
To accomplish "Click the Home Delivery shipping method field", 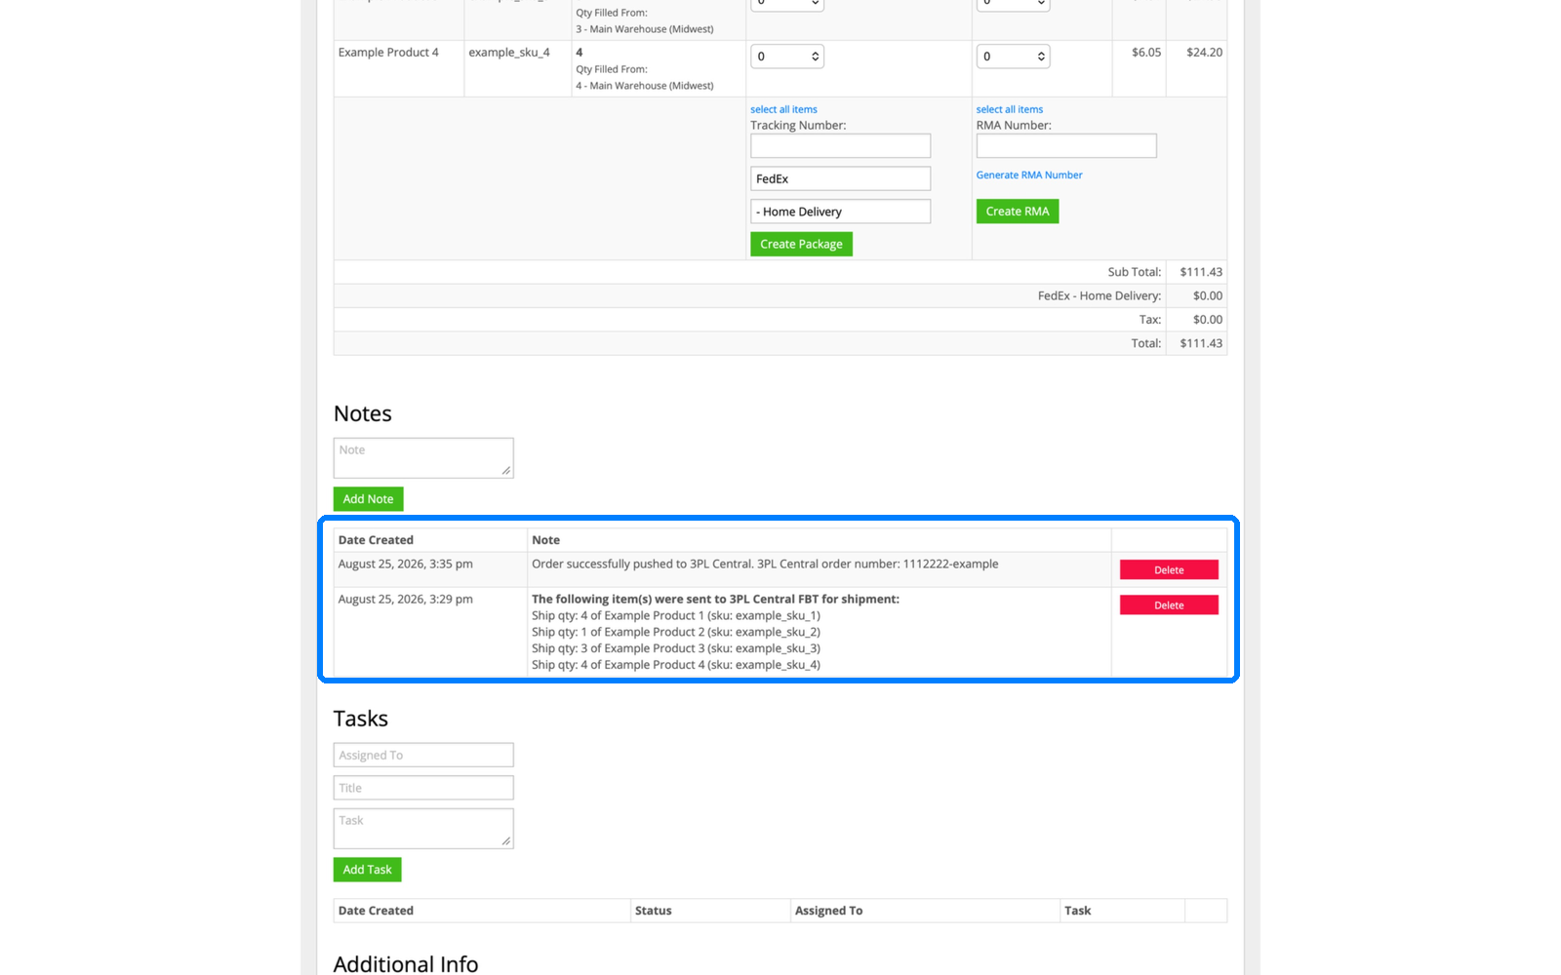I will (840, 212).
